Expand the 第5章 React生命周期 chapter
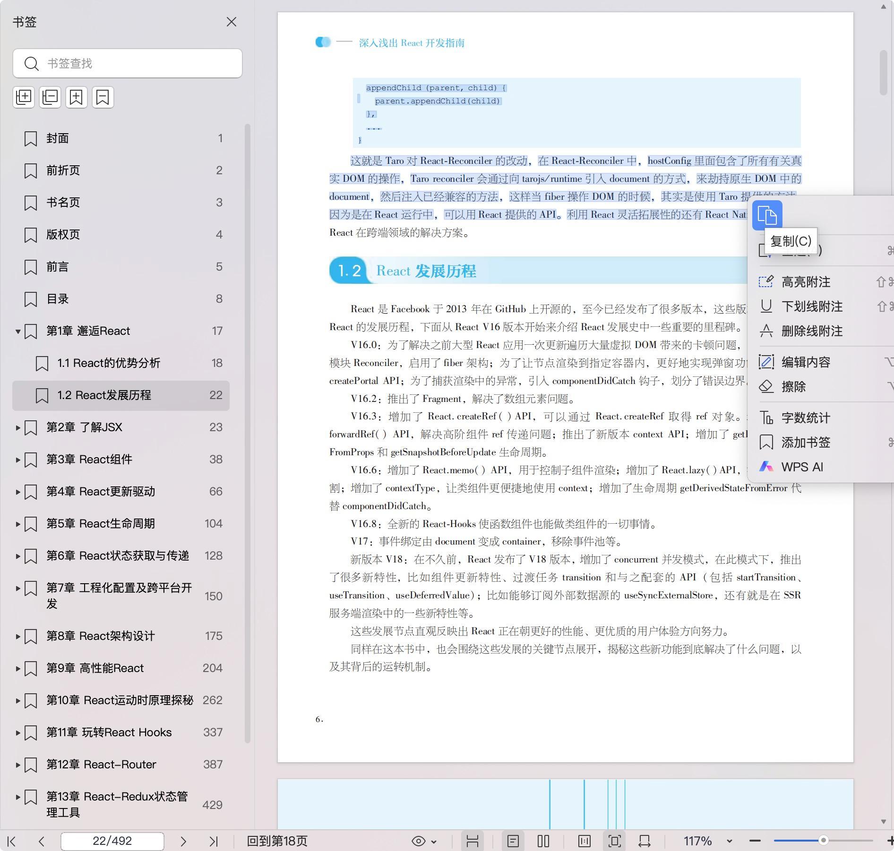 pos(18,524)
